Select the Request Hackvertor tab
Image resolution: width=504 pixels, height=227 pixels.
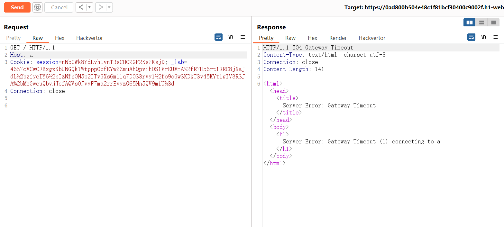pyautogui.click(x=89, y=38)
